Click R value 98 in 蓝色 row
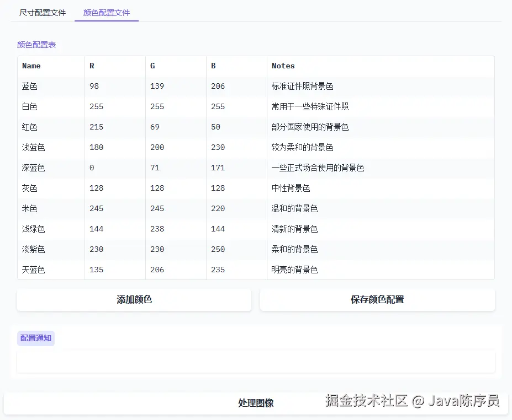This screenshot has width=512, height=420. (x=115, y=87)
